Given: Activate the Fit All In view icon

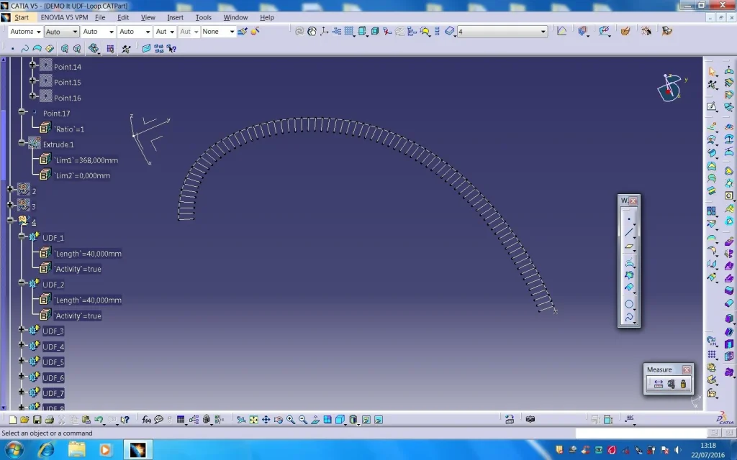Looking at the screenshot, I should pos(254,420).
